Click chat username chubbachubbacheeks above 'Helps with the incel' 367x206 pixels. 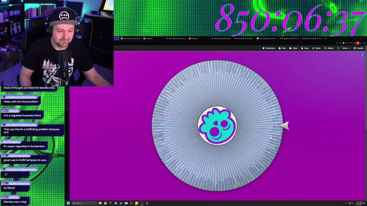tap(20, 97)
